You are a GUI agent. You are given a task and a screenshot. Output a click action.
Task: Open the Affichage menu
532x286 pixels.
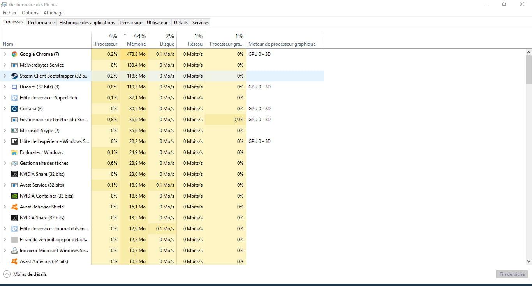click(53, 13)
